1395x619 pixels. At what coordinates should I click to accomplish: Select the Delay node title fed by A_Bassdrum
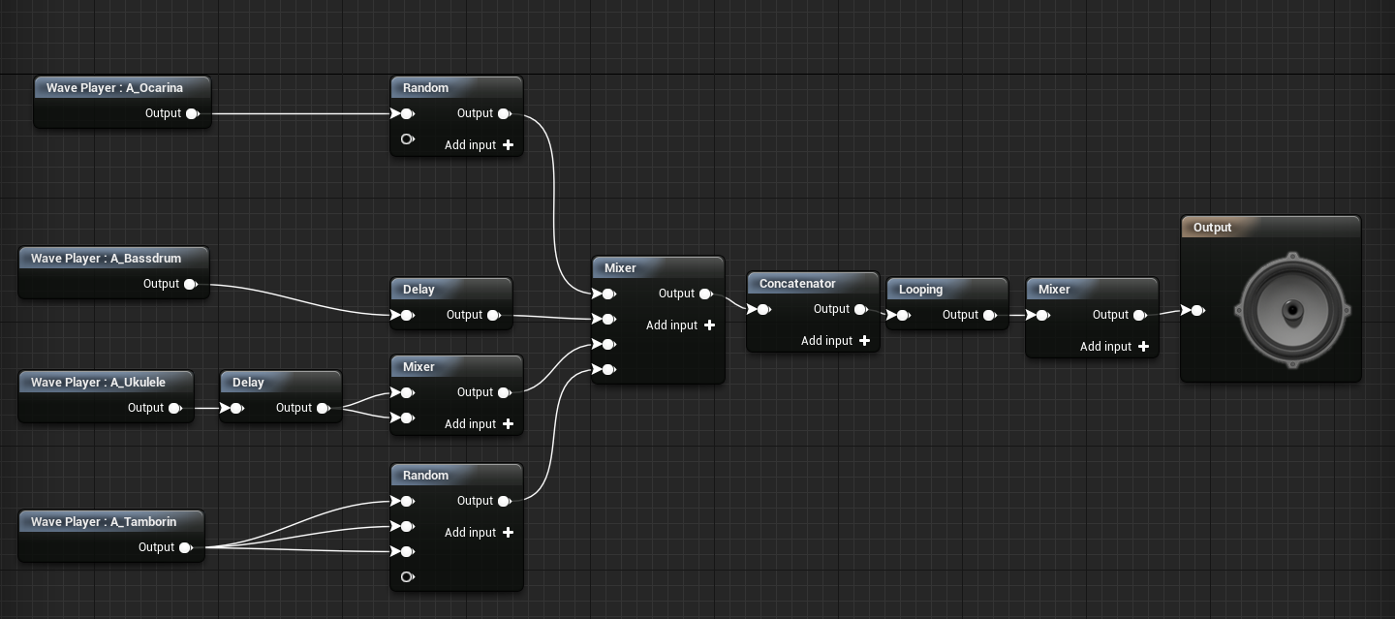click(418, 290)
